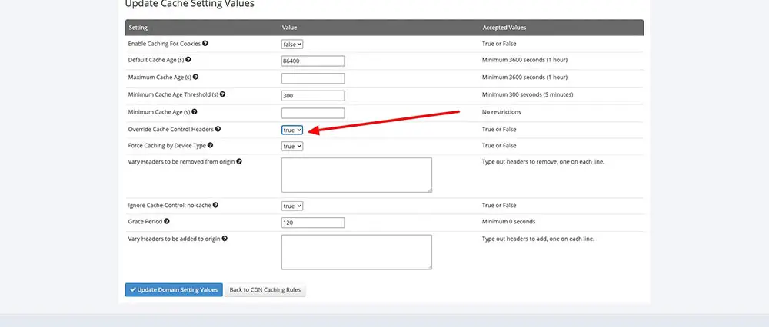
Task: Click the Vary Headers to be removed from origin label
Action: pos(181,161)
